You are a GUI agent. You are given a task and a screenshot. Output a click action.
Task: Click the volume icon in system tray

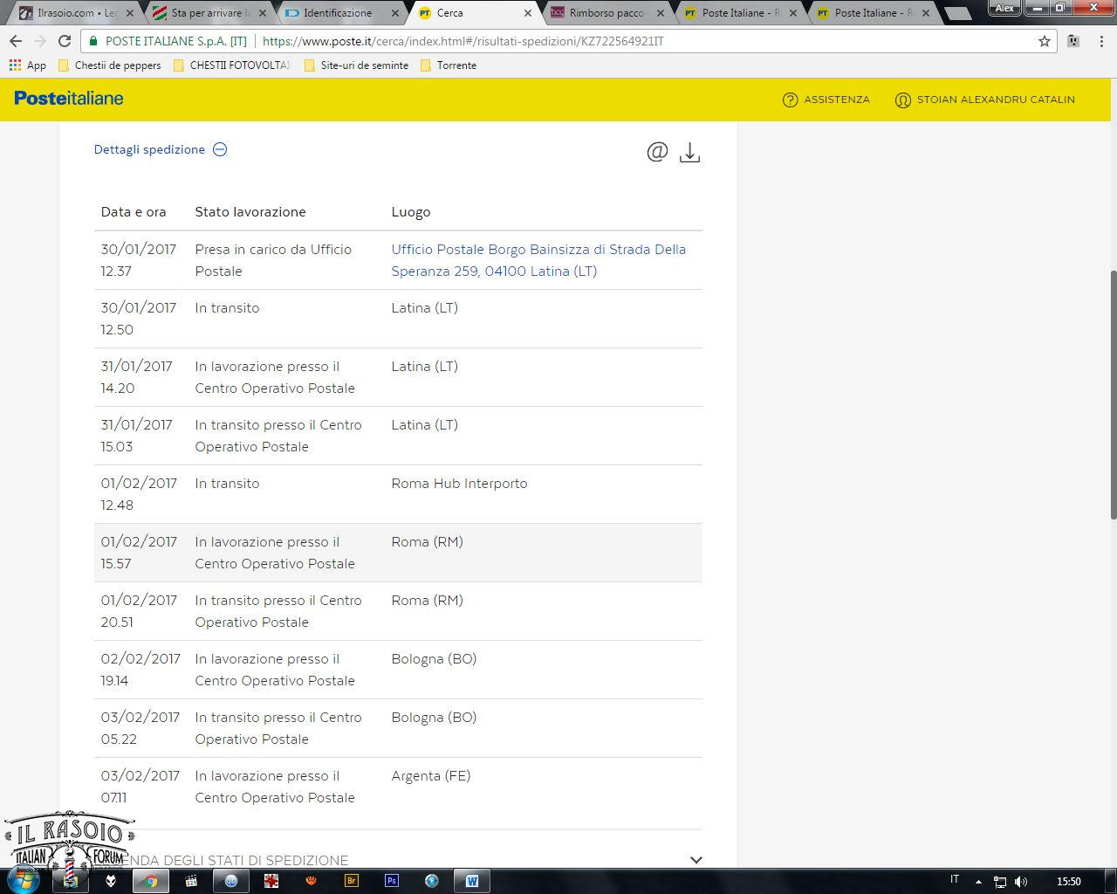1021,882
